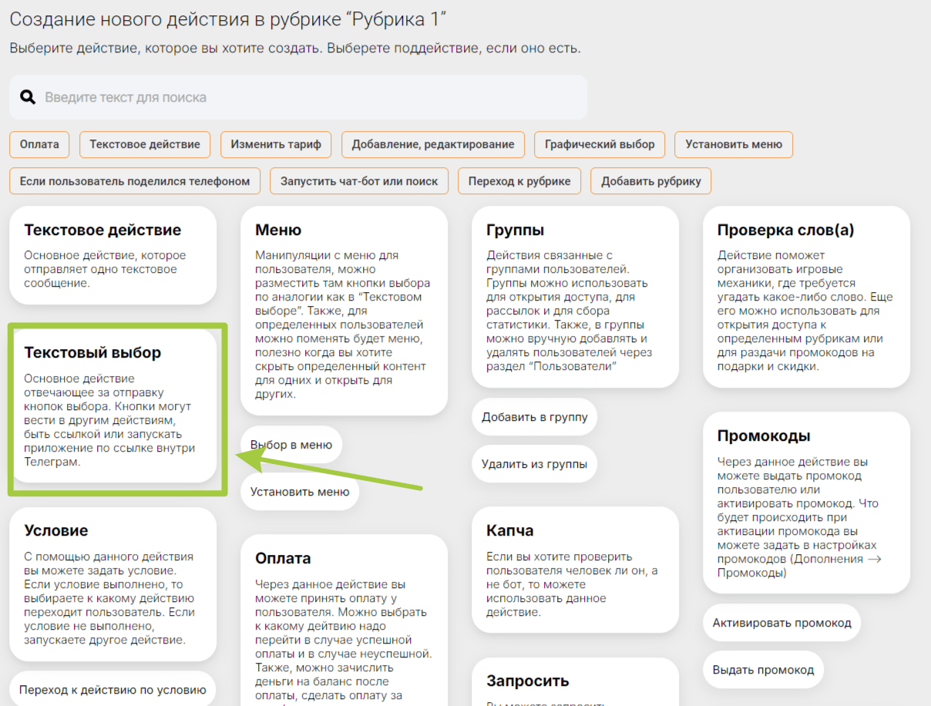Select Выдать промокод sub-action

pyautogui.click(x=763, y=670)
